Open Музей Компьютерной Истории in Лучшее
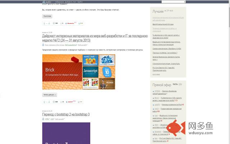Image resolution: width=230 pixels, height=144 pixels. pyautogui.click(x=163, y=24)
